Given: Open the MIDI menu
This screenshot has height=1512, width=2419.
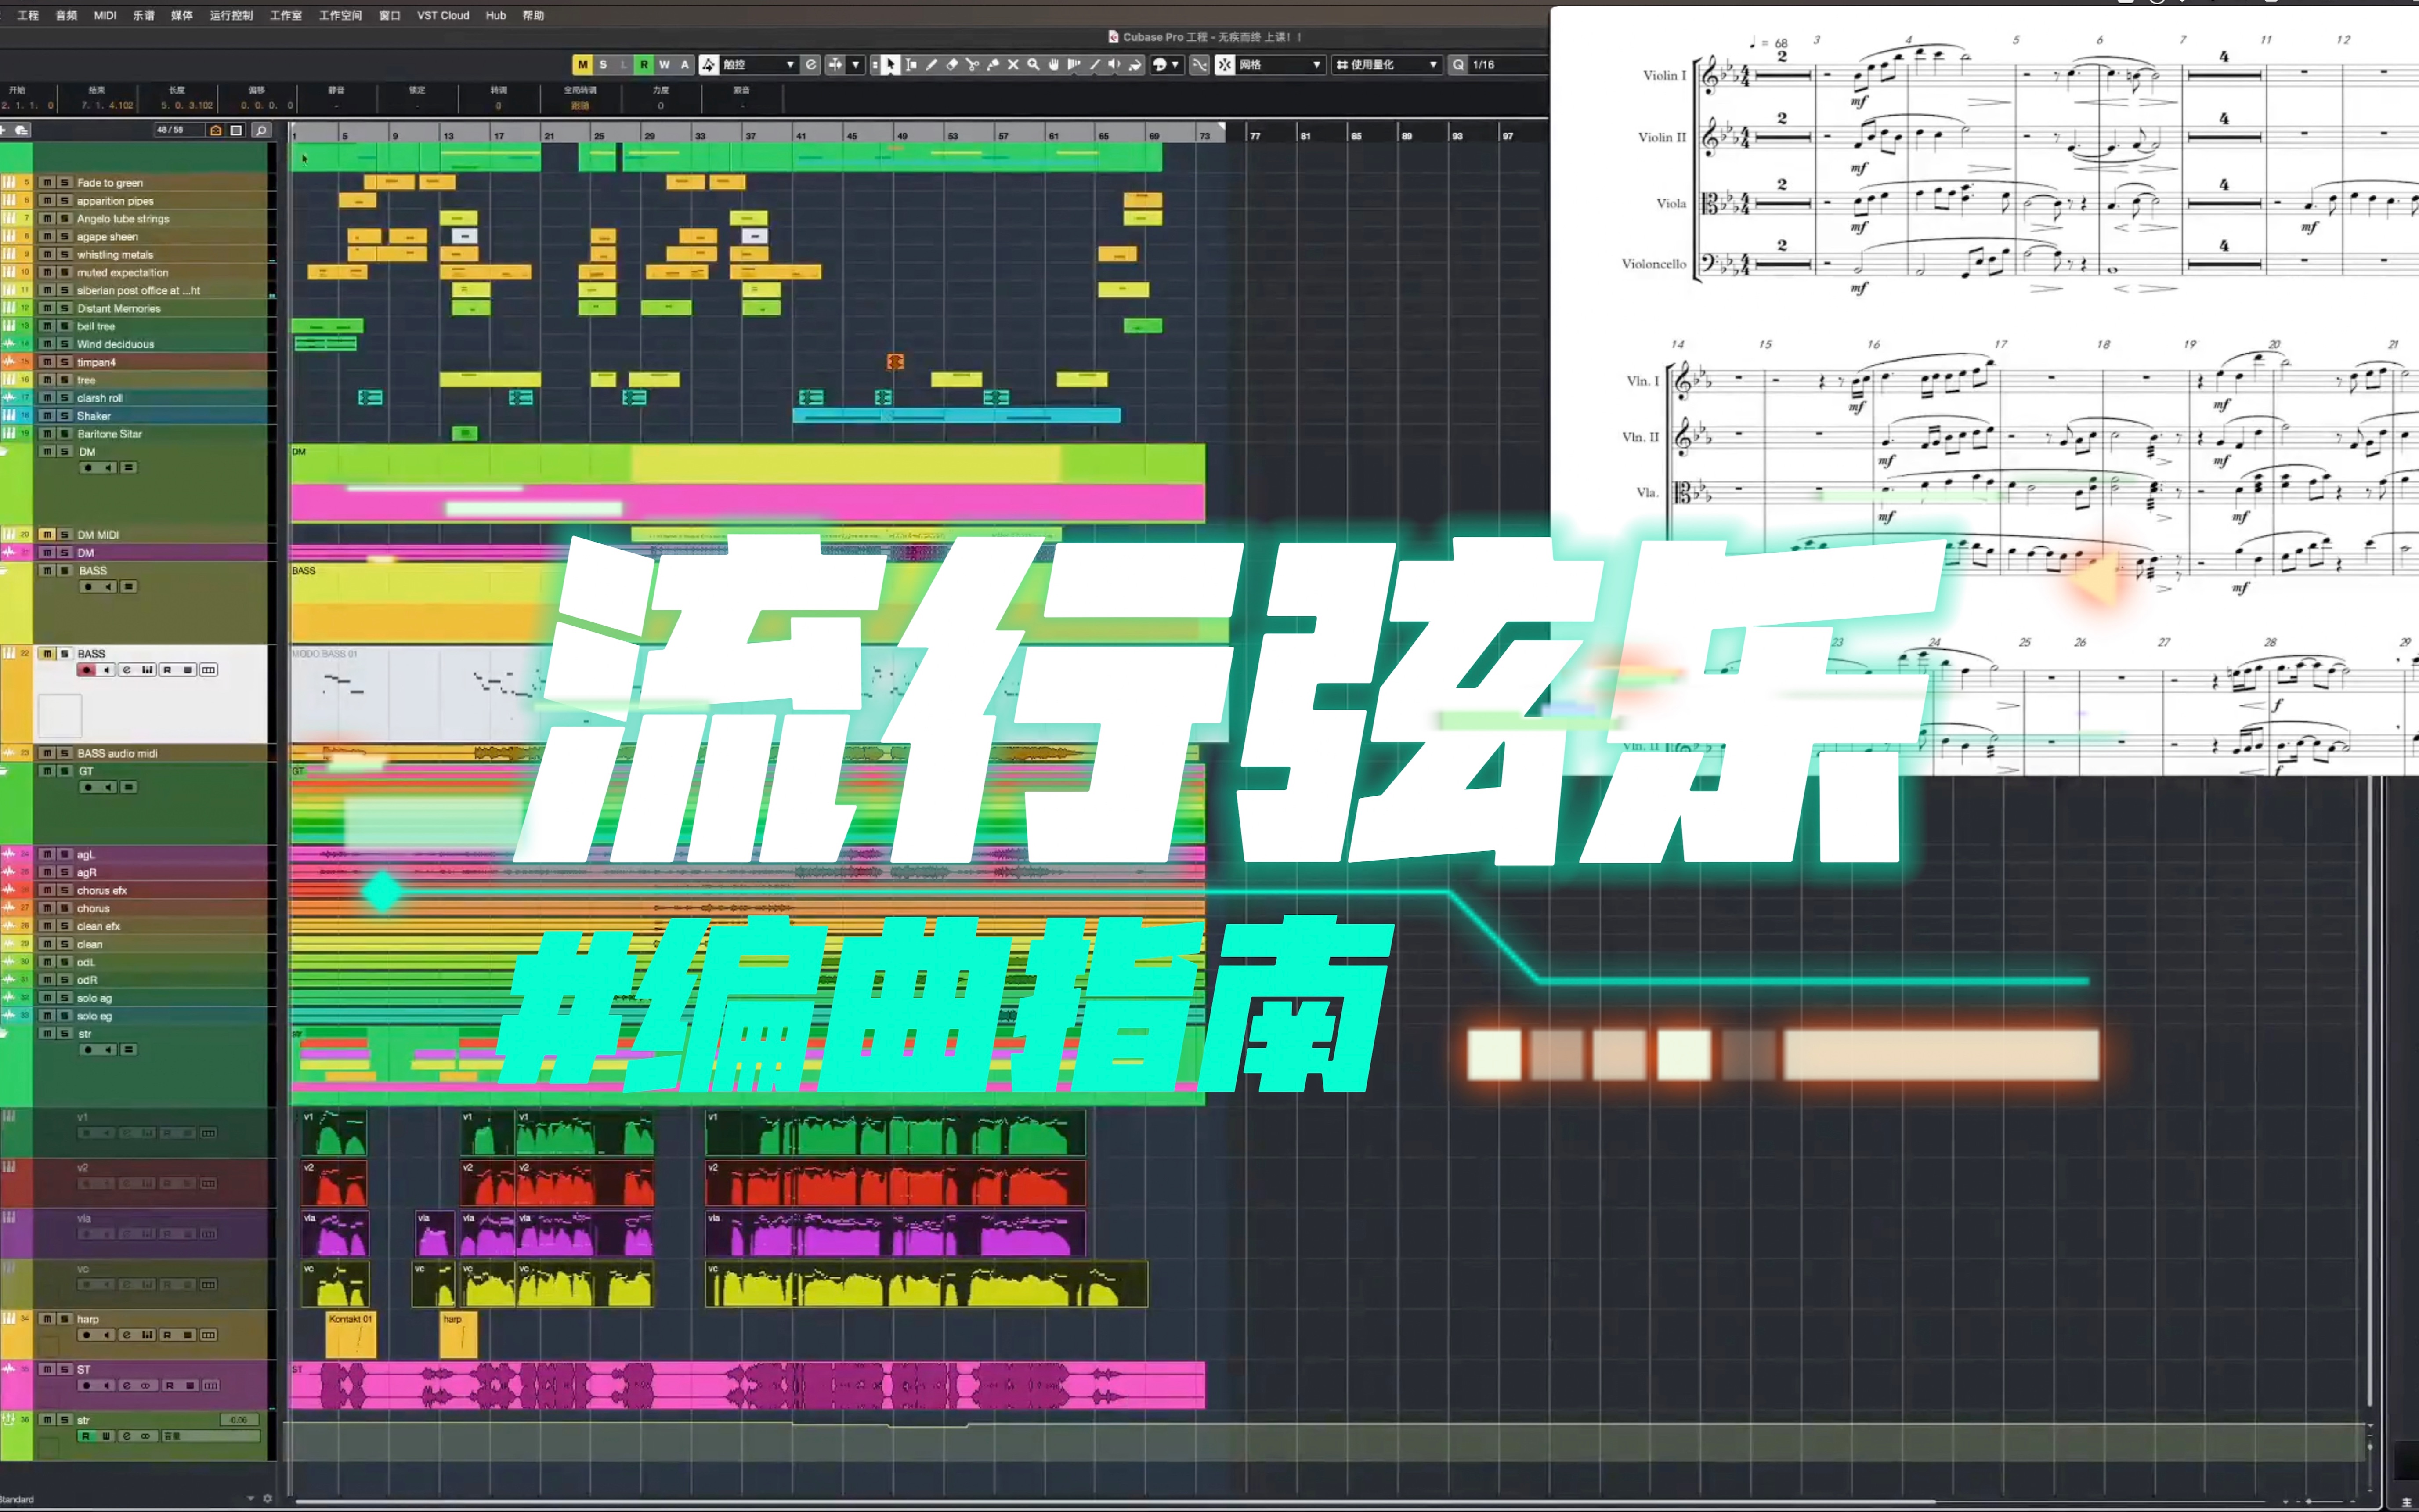Looking at the screenshot, I should pos(105,15).
